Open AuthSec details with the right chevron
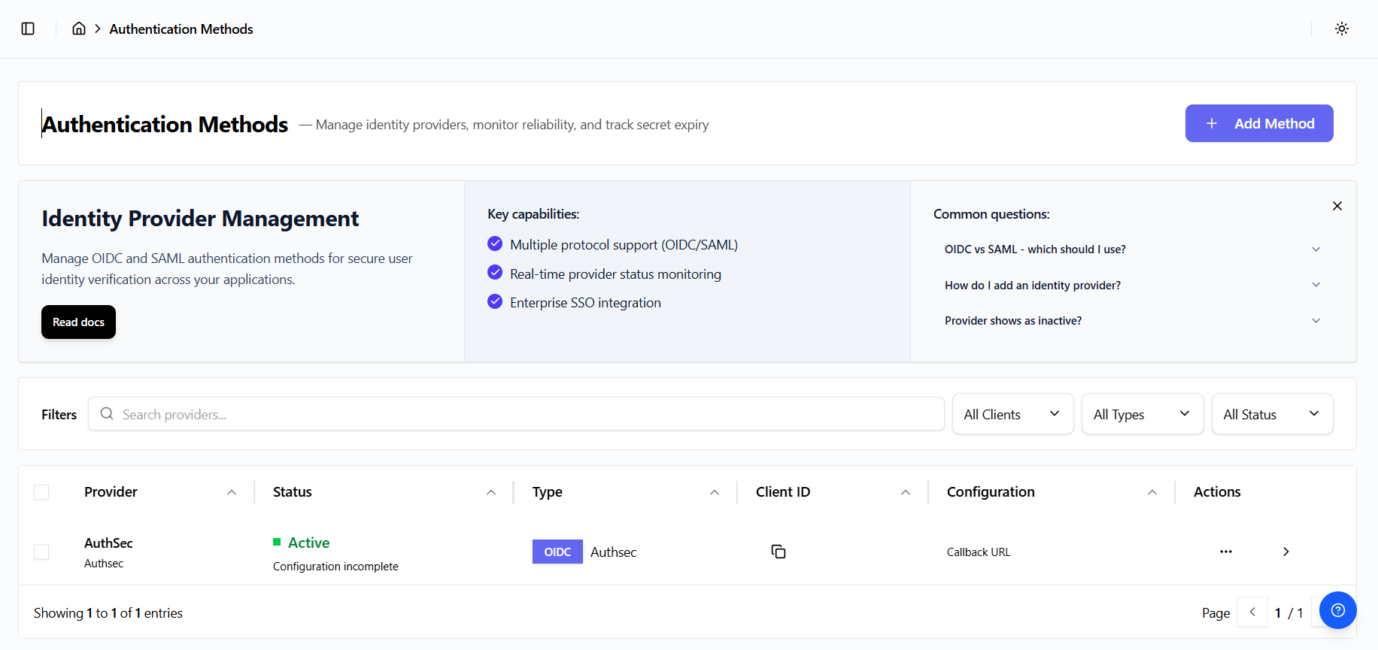The width and height of the screenshot is (1378, 650). click(x=1286, y=552)
